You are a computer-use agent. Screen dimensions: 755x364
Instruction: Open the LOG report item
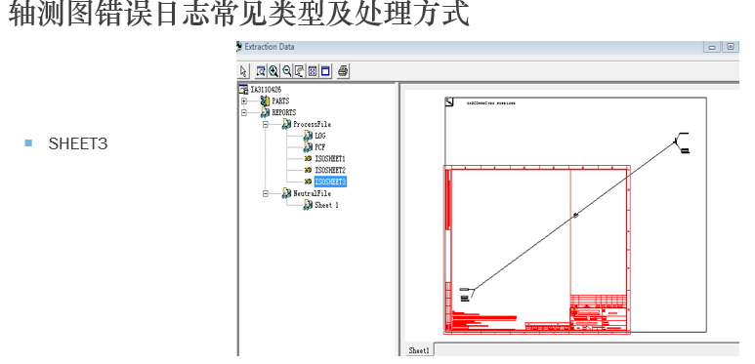coord(319,136)
